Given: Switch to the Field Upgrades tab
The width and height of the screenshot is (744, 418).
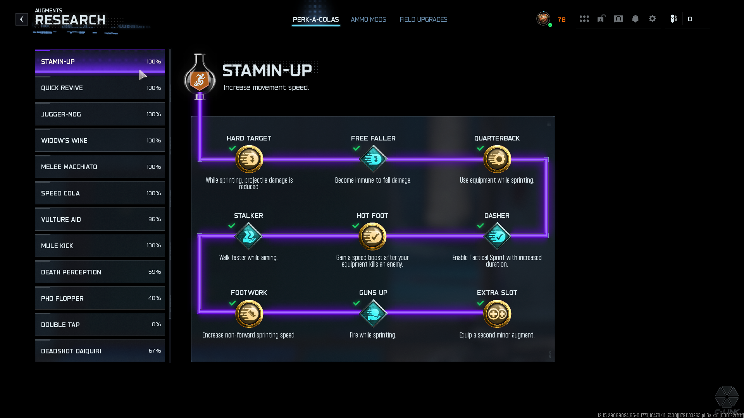Looking at the screenshot, I should pyautogui.click(x=424, y=19).
